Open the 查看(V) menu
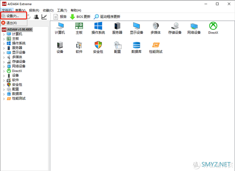Image resolution: width=235 pixels, height=171 pixels. [20, 10]
